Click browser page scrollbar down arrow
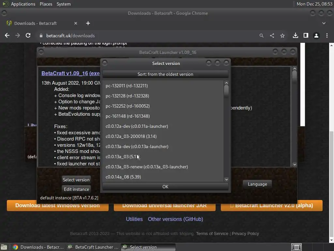Screen dimensions: 334x251 pos(331,240)
